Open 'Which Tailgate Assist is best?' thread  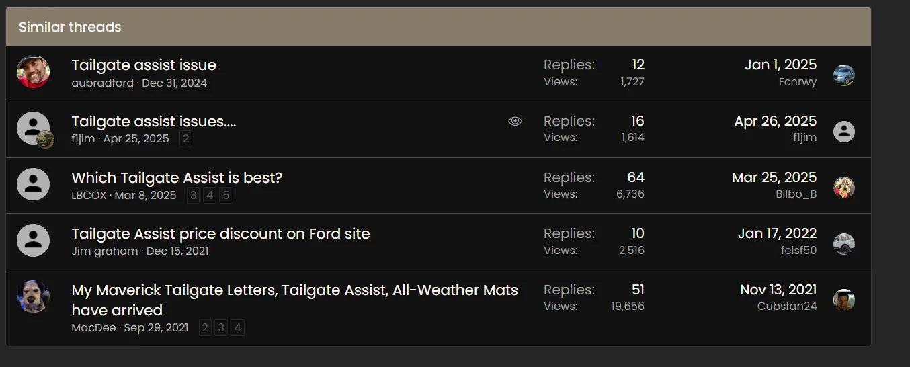coord(177,178)
